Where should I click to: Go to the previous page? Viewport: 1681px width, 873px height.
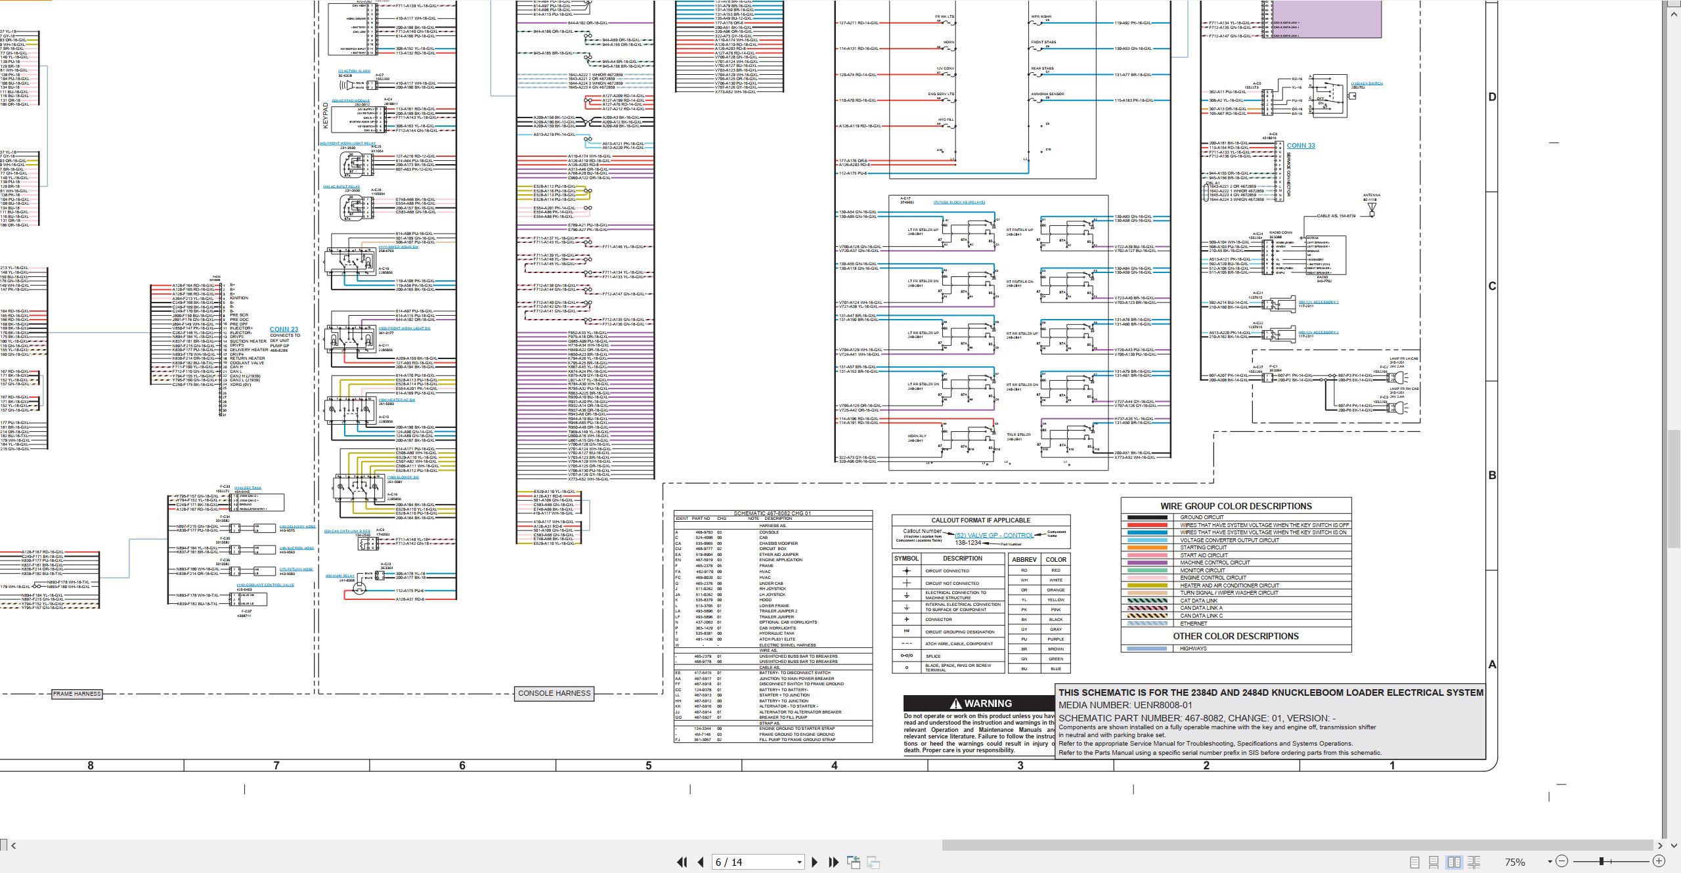[701, 862]
